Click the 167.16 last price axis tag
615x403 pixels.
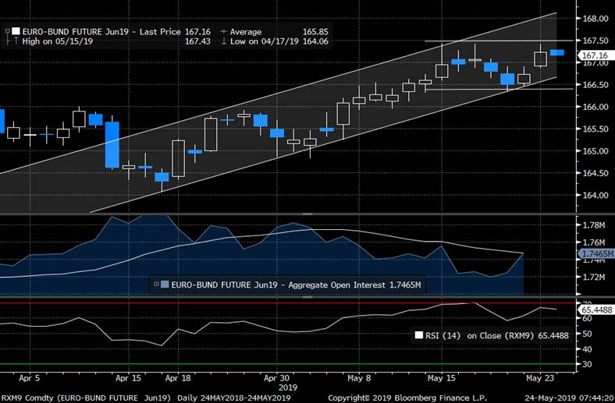[x=595, y=55]
